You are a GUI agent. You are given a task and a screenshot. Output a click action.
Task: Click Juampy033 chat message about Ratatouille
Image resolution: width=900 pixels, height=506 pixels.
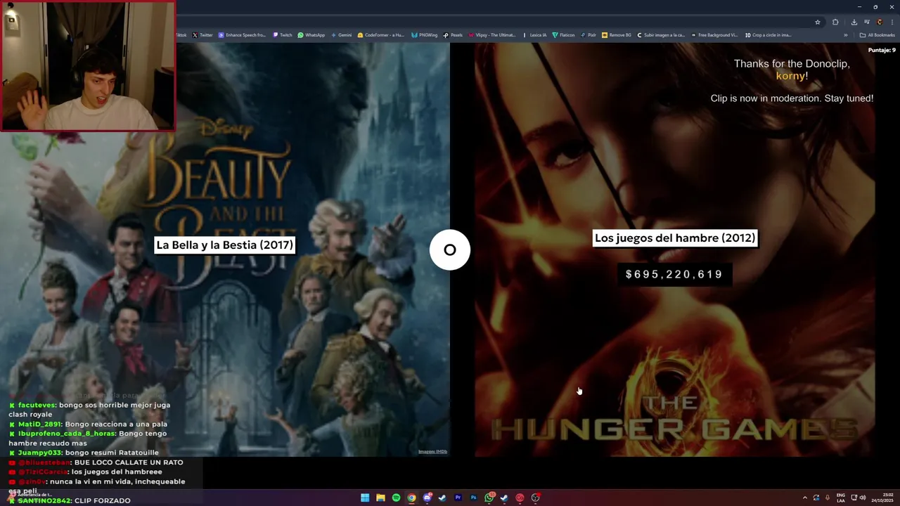click(x=84, y=453)
